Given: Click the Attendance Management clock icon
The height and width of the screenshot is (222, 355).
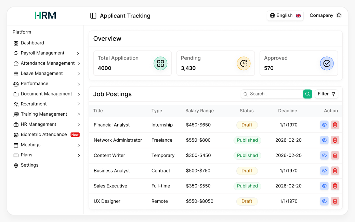Looking at the screenshot, I should click(x=16, y=63).
